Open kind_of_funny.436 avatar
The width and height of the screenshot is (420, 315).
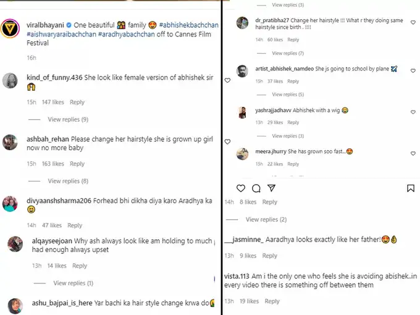click(12, 80)
